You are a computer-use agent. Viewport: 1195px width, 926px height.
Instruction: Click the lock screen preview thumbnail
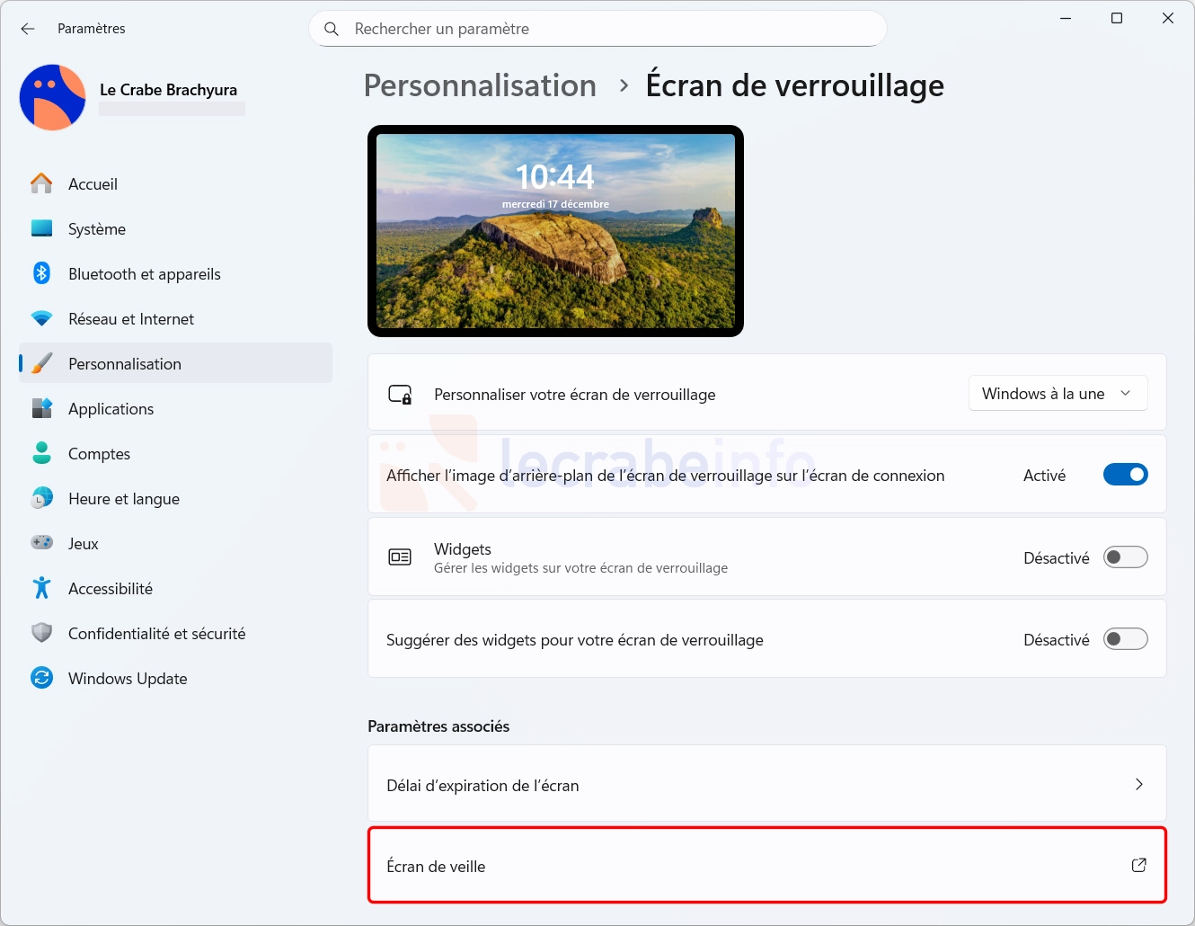(555, 231)
